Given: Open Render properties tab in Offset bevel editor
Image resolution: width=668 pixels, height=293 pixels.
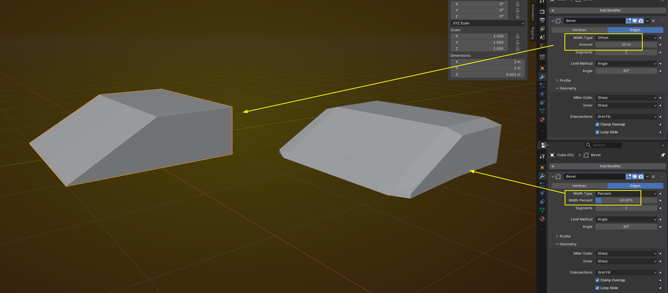Looking at the screenshot, I should click(542, 11).
